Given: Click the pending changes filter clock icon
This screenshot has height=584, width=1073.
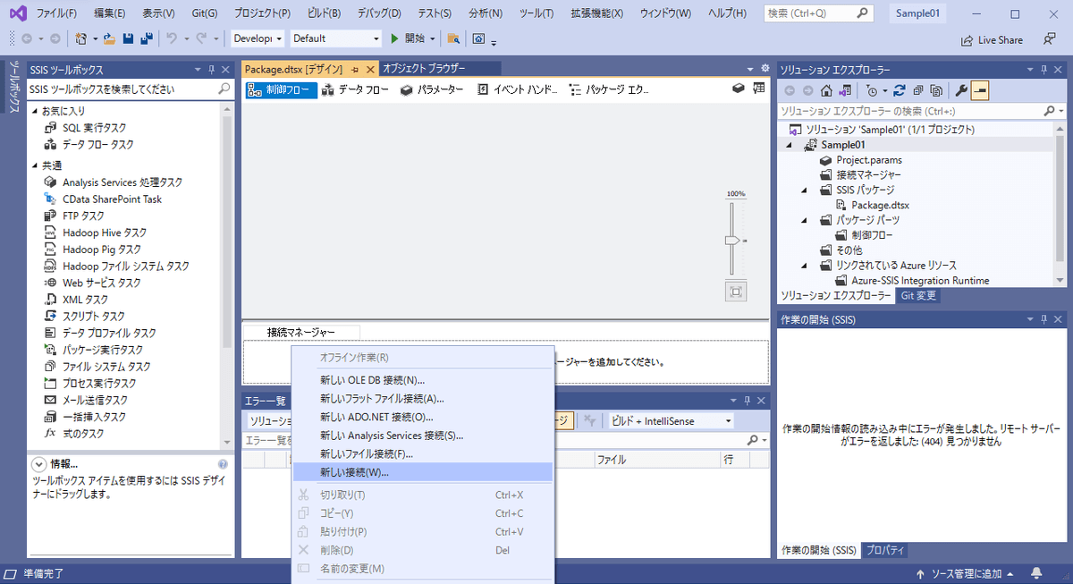Looking at the screenshot, I should (872, 90).
